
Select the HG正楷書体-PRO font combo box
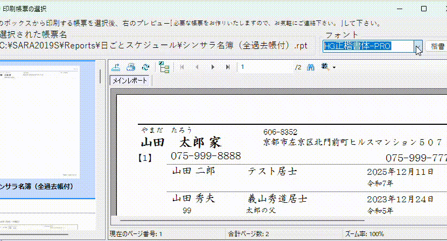(369, 47)
